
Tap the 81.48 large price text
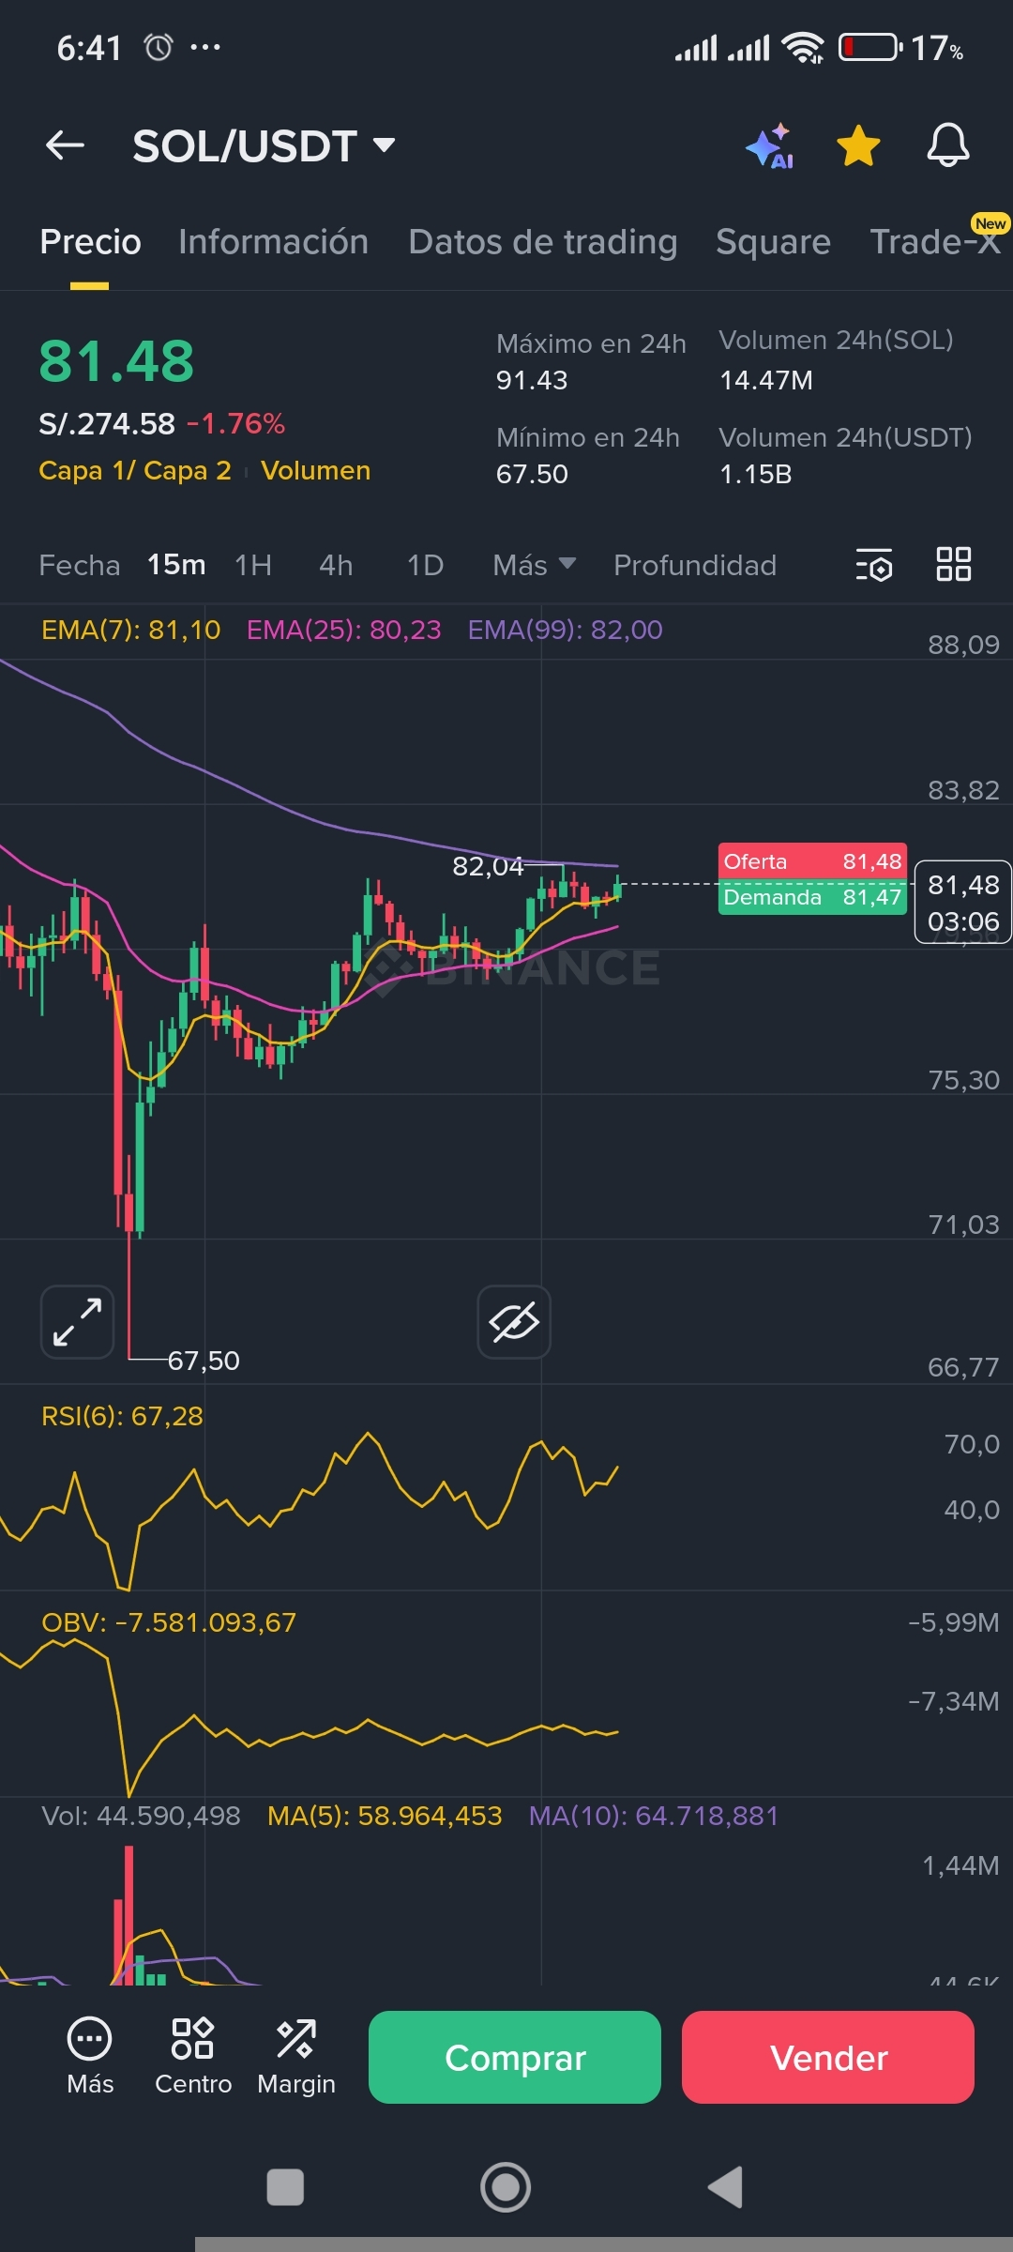[x=116, y=361]
